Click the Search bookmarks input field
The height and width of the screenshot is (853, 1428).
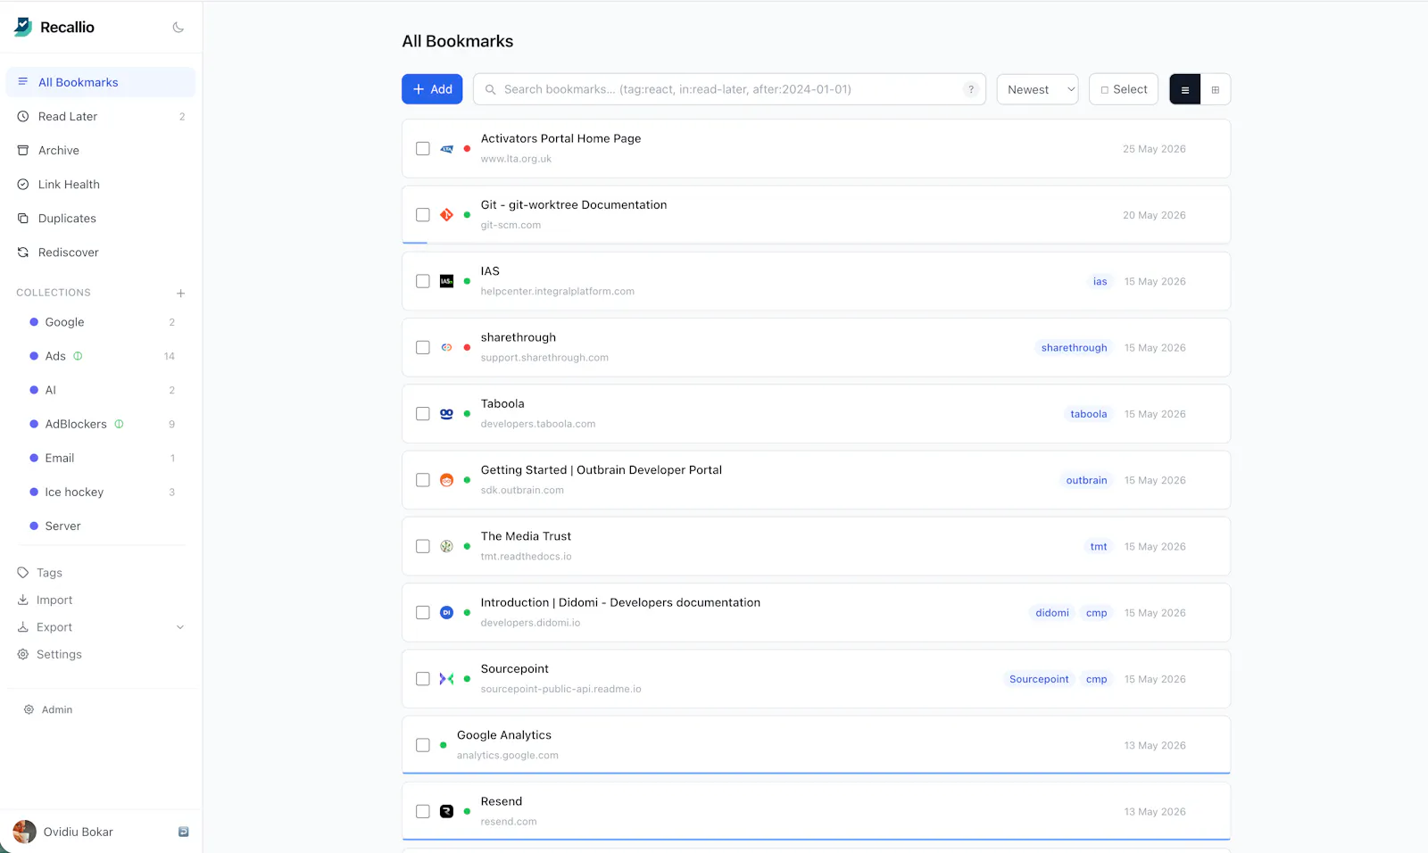click(x=729, y=89)
